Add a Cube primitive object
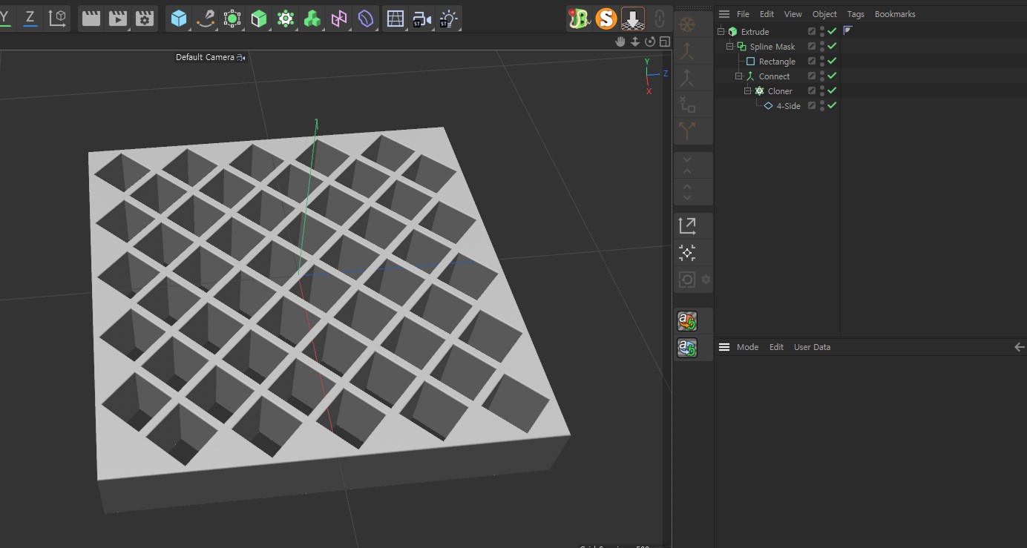The image size is (1027, 548). click(x=179, y=19)
